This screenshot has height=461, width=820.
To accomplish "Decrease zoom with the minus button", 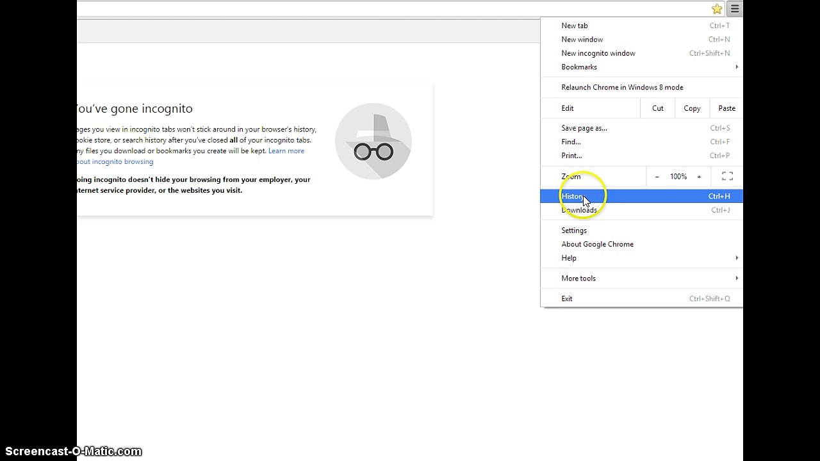I will coord(657,177).
